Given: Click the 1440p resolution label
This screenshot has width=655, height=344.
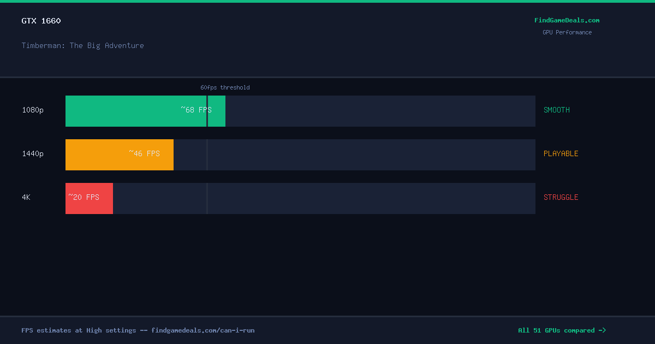Looking at the screenshot, I should [x=33, y=153].
